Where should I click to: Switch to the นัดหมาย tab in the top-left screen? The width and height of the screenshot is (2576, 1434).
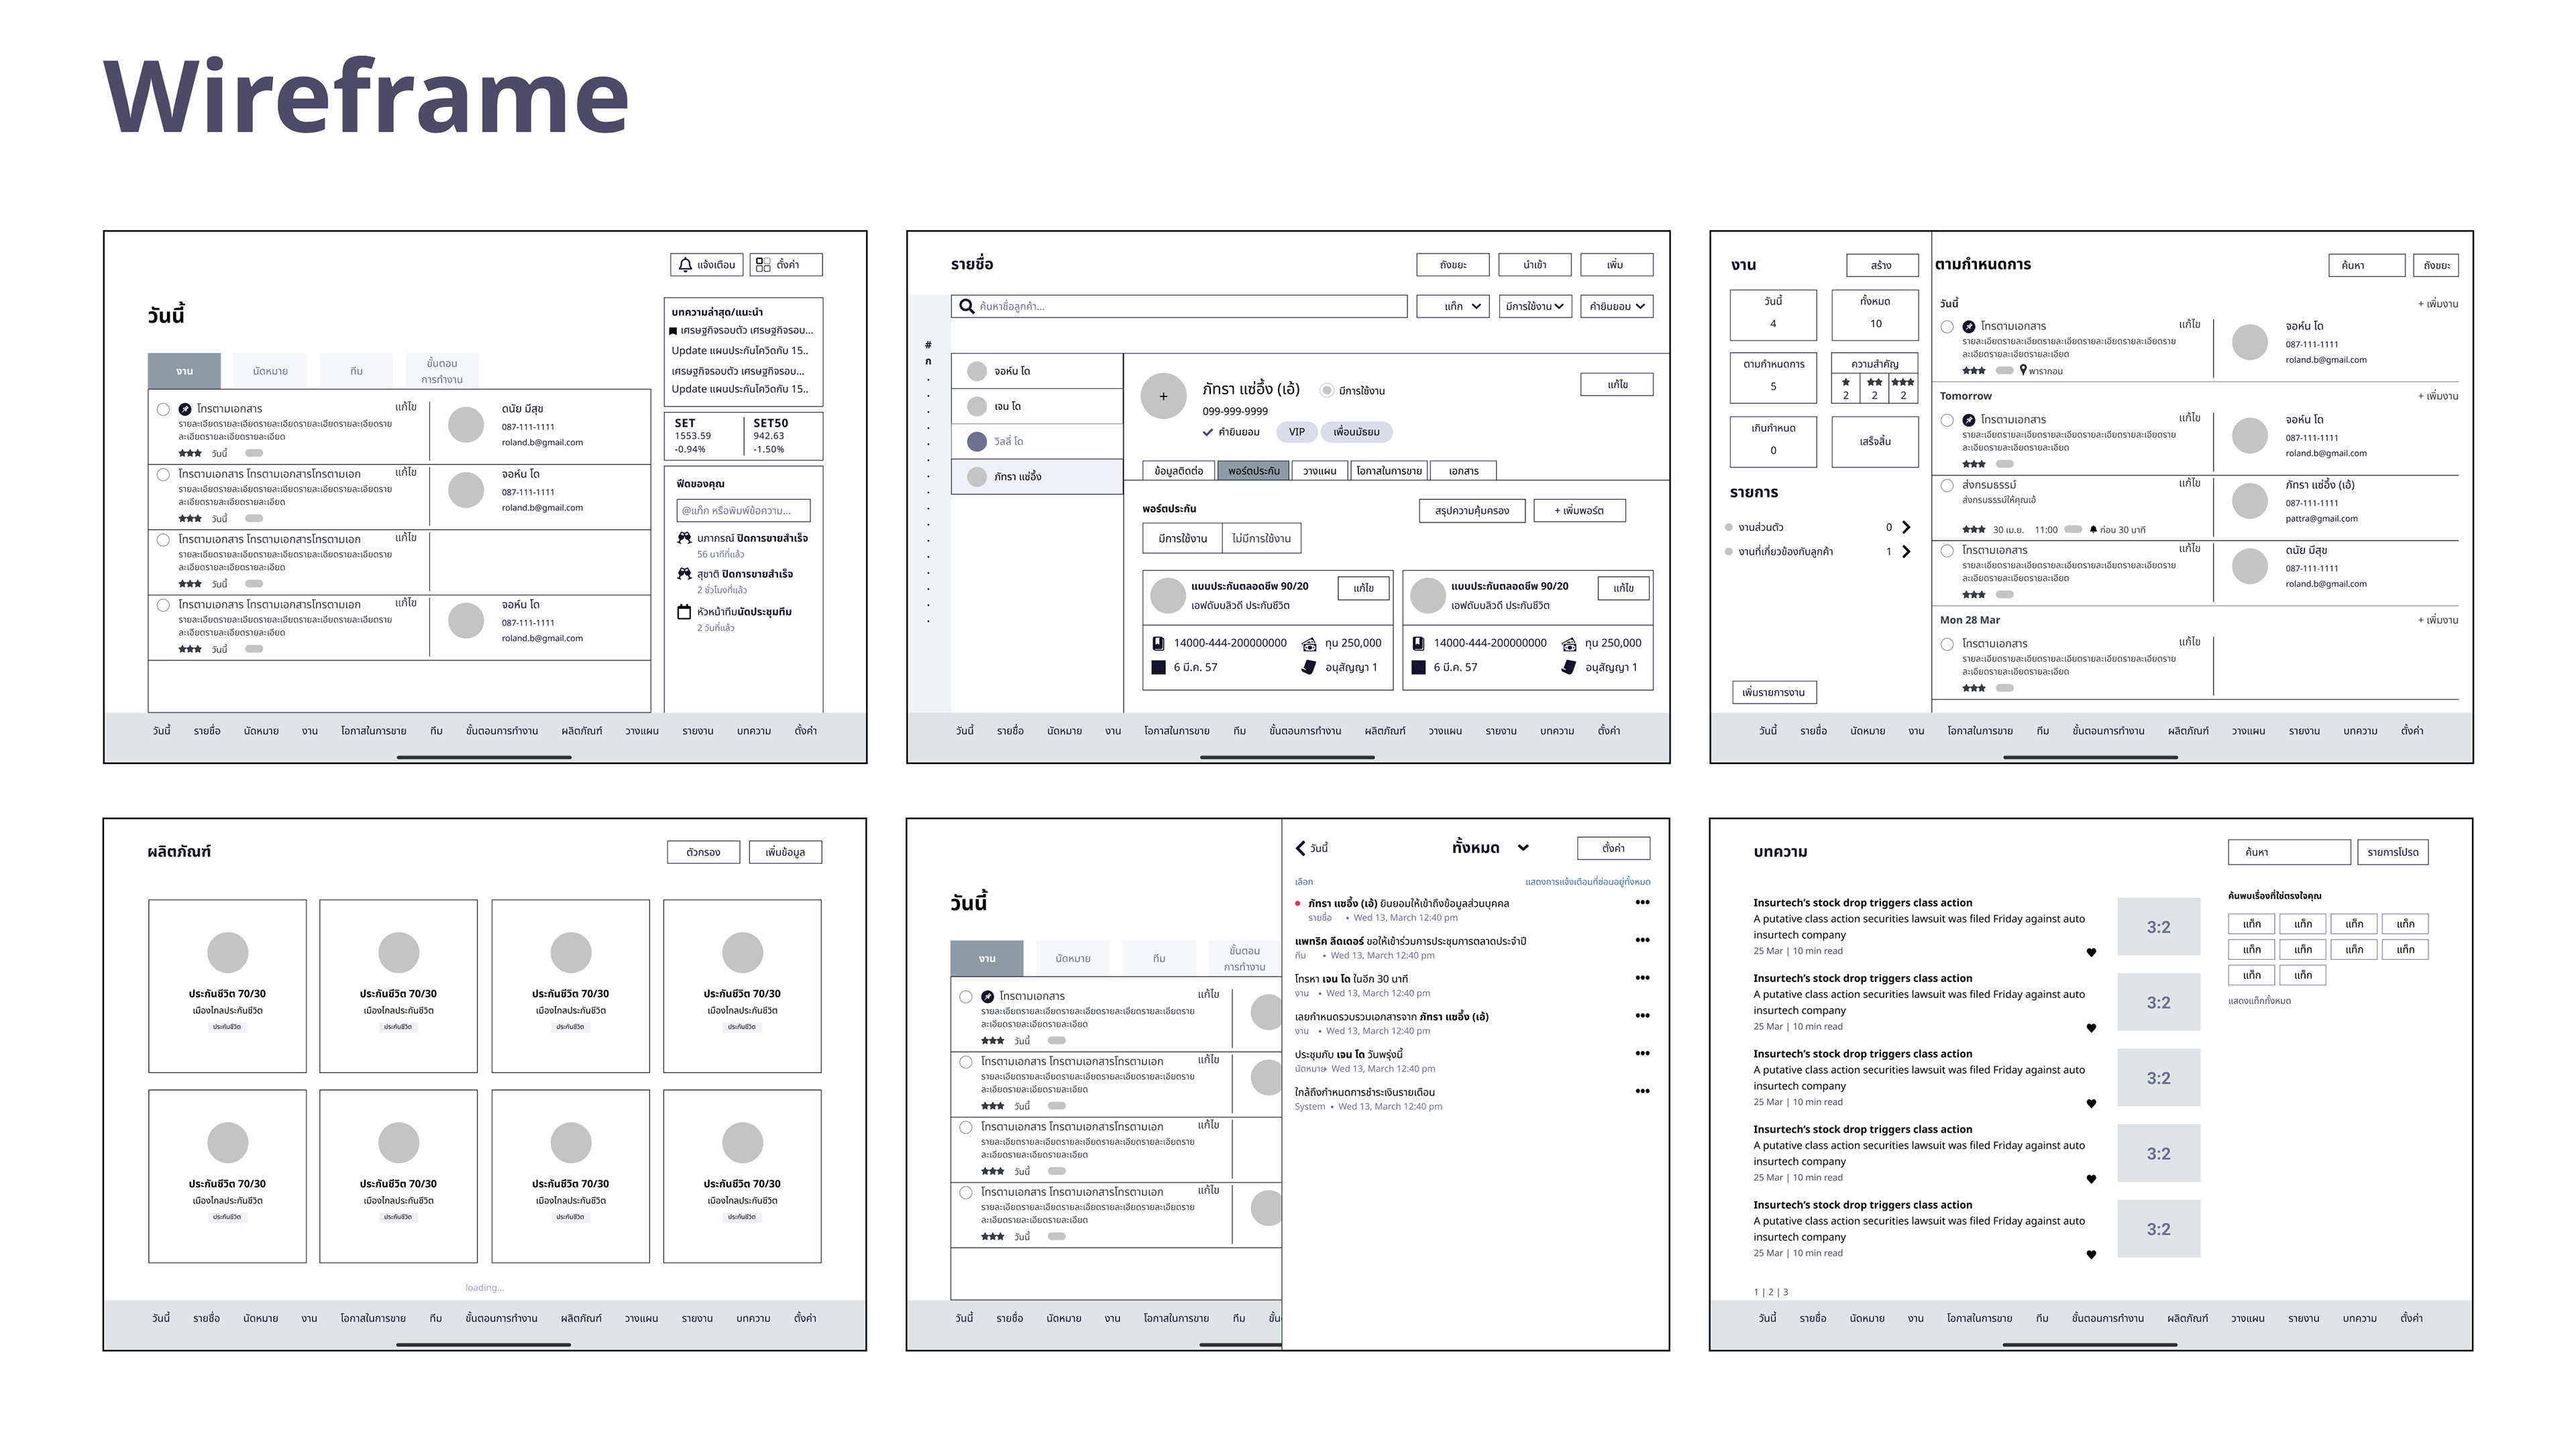270,371
